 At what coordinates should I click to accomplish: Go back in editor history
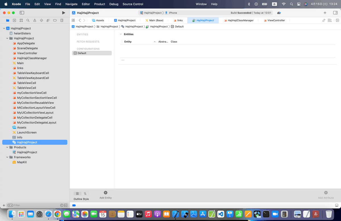pos(80,20)
